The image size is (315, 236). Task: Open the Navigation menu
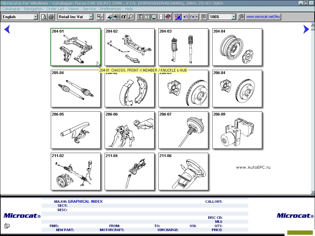[x=33, y=9]
